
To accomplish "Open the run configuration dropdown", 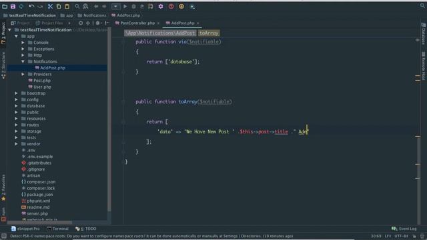I will [115, 6].
